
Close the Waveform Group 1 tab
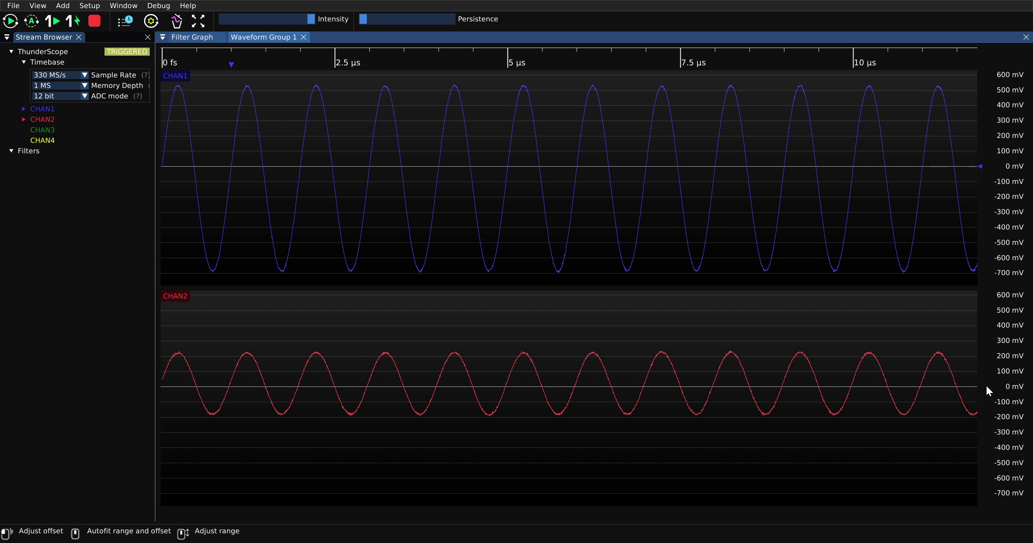[303, 37]
